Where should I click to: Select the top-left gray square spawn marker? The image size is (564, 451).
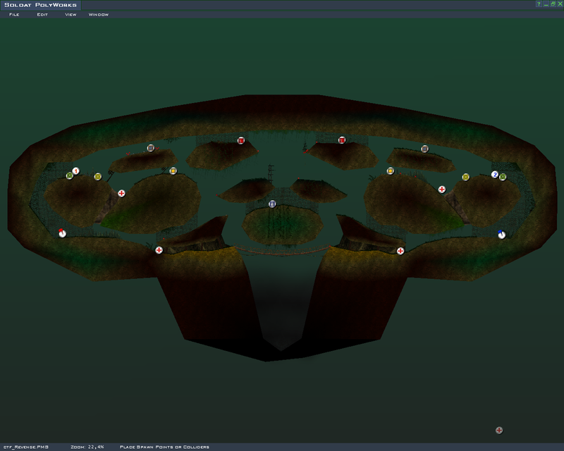(150, 148)
